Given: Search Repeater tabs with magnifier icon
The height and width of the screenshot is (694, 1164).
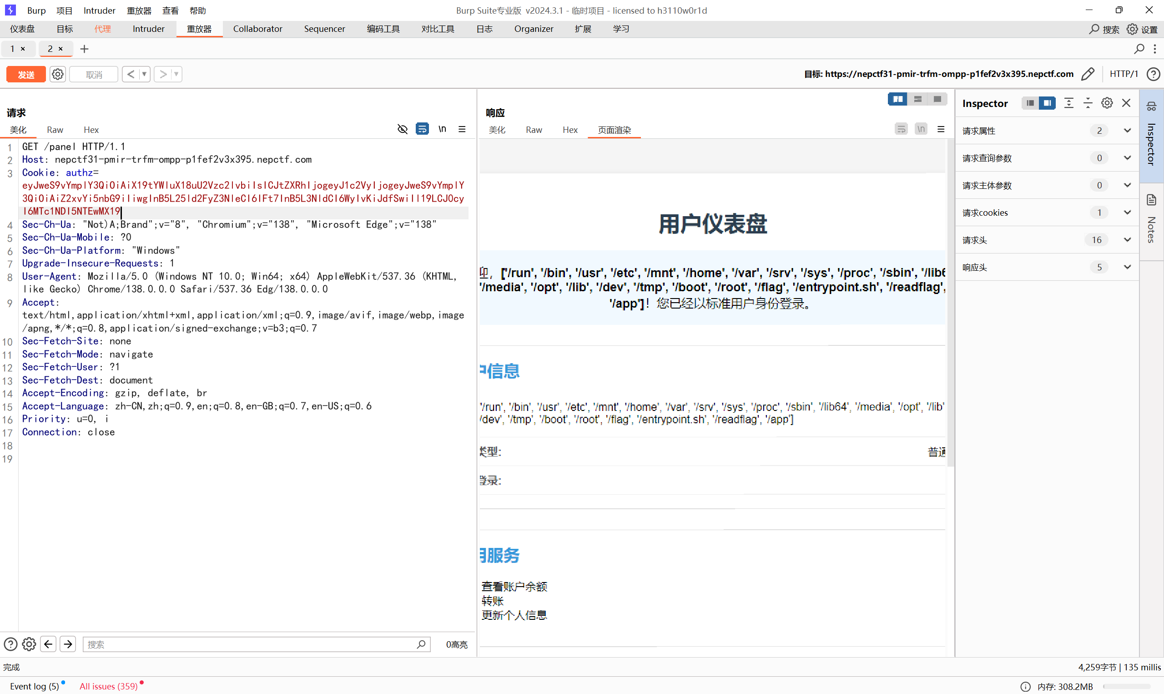Looking at the screenshot, I should tap(1139, 49).
